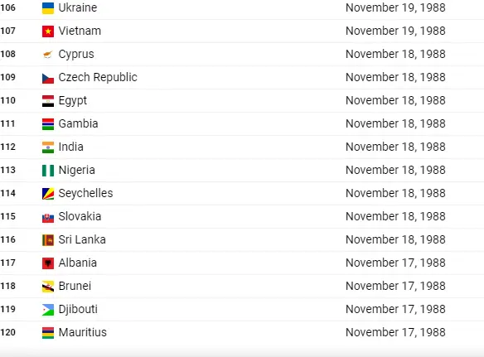This screenshot has height=357, width=484.
Task: Click rank number 113 in the list
Action: (8, 170)
